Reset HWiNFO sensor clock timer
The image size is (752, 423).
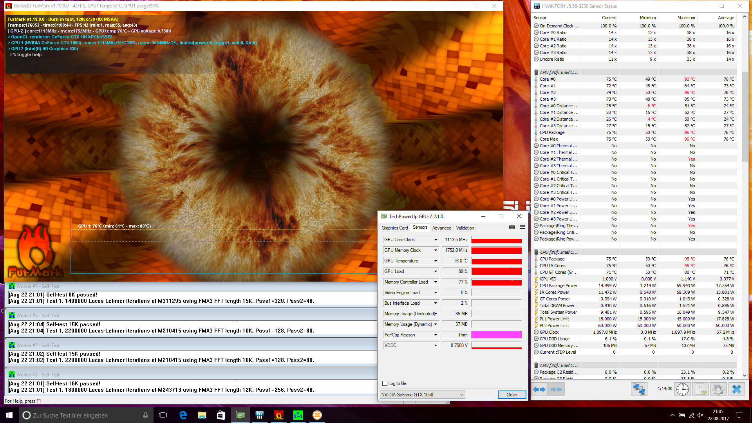coord(683,389)
